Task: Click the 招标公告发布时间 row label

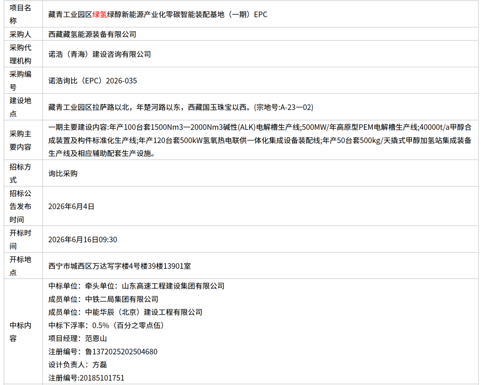Action: pos(20,206)
